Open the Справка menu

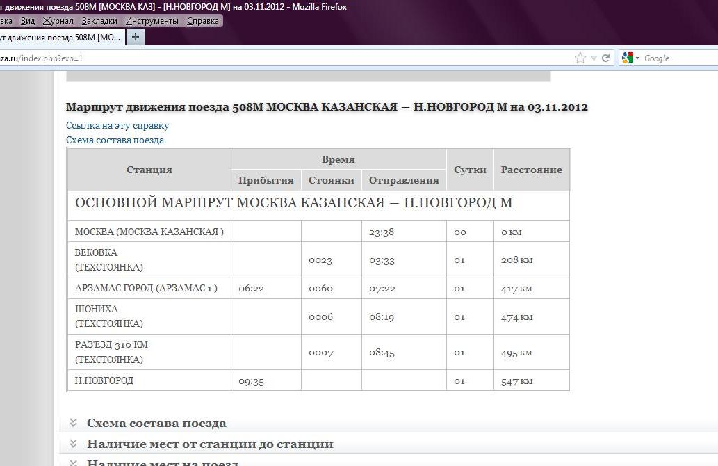click(x=203, y=21)
